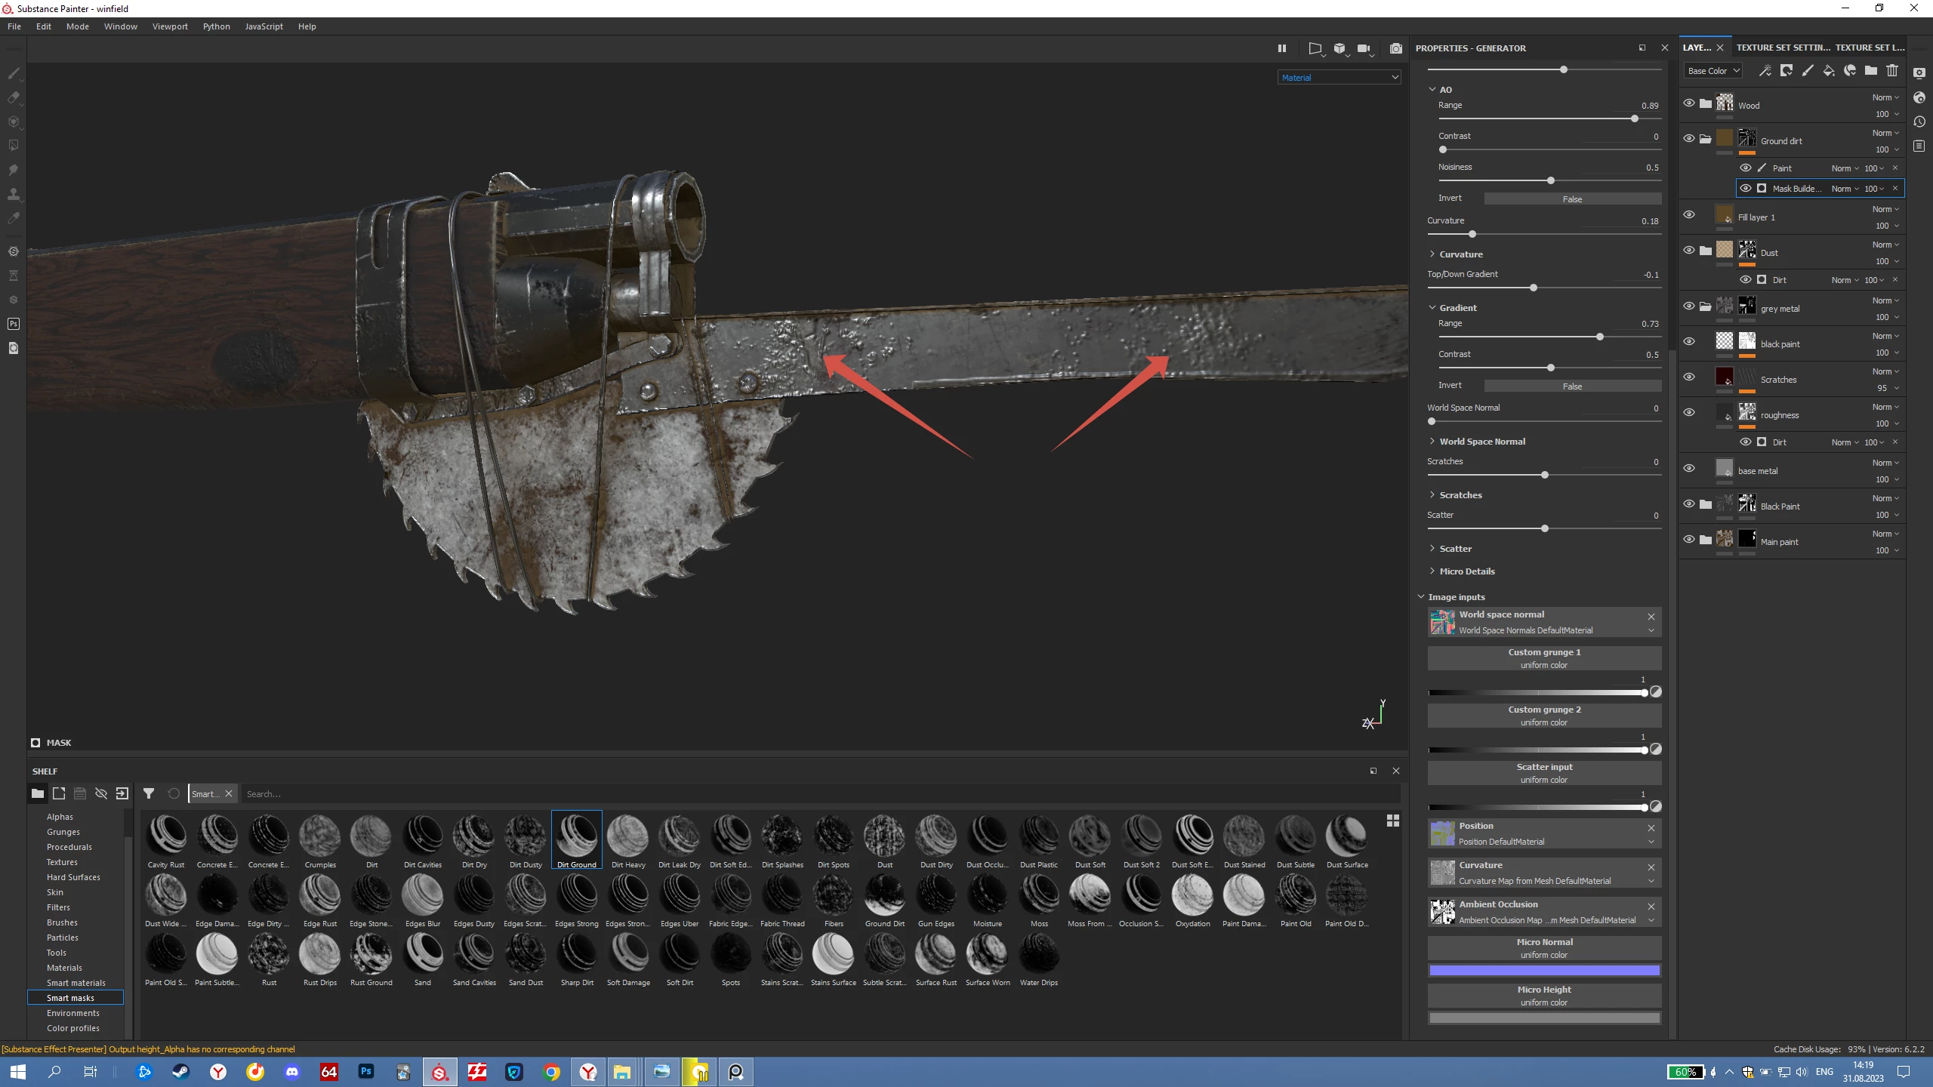Expand the Micro Details section
Viewport: 1933px width, 1087px height.
point(1466,571)
